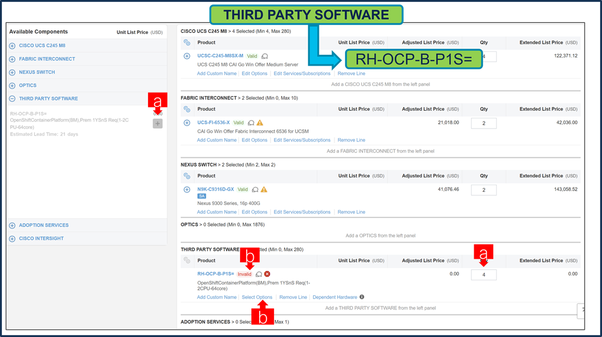Remove Line for RH-OCP-B-P1S=
602x337 pixels.
click(x=293, y=297)
